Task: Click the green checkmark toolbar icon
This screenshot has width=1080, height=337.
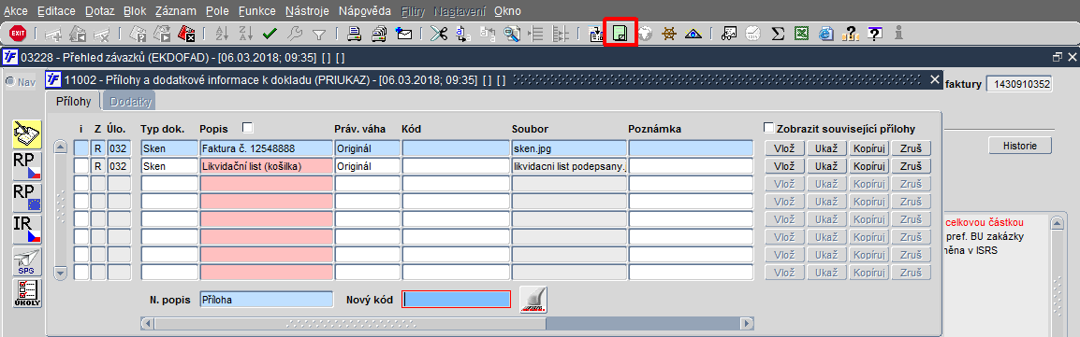Action: [270, 33]
